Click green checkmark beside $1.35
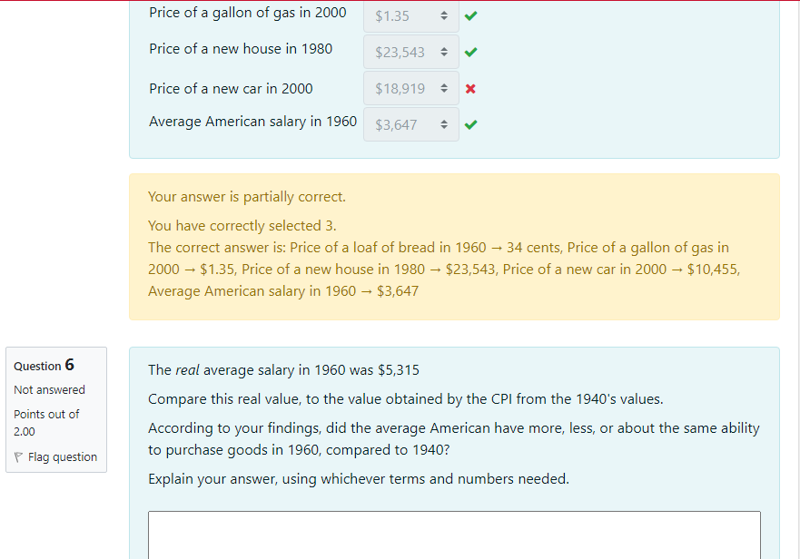The width and height of the screenshot is (800, 559). pyautogui.click(x=471, y=15)
